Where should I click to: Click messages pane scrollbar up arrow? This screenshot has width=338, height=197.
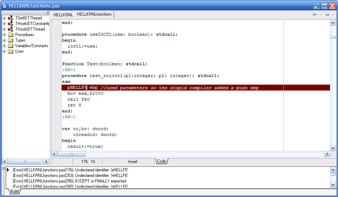pyautogui.click(x=333, y=170)
